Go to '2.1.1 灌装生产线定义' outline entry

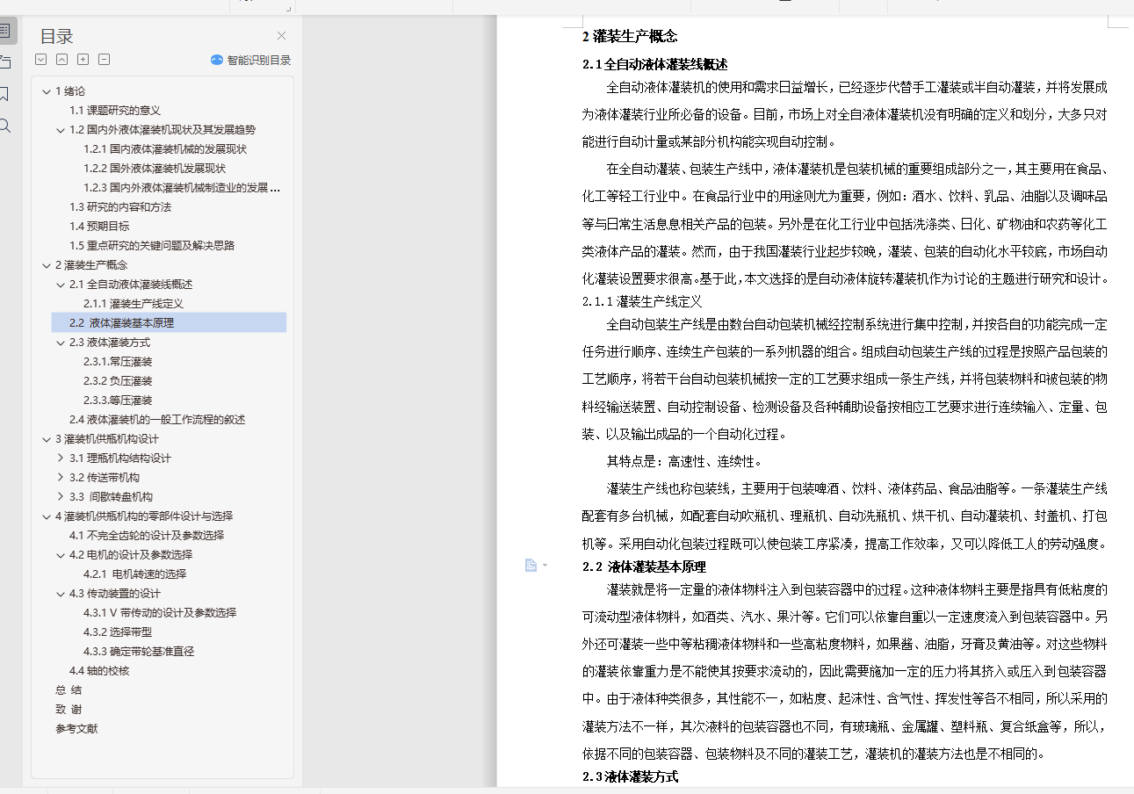coord(134,303)
